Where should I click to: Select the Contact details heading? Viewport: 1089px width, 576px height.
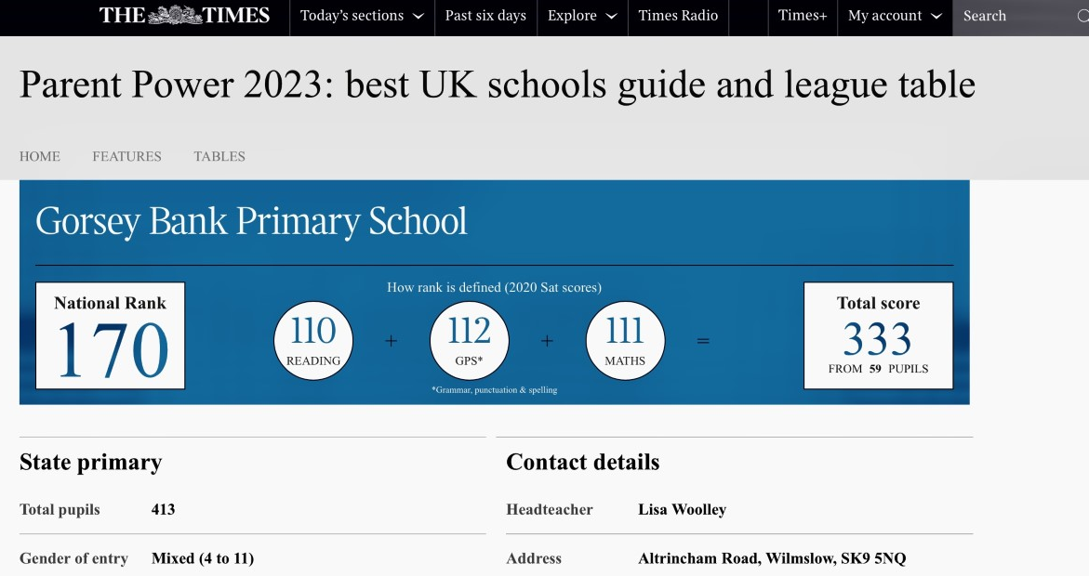coord(583,462)
